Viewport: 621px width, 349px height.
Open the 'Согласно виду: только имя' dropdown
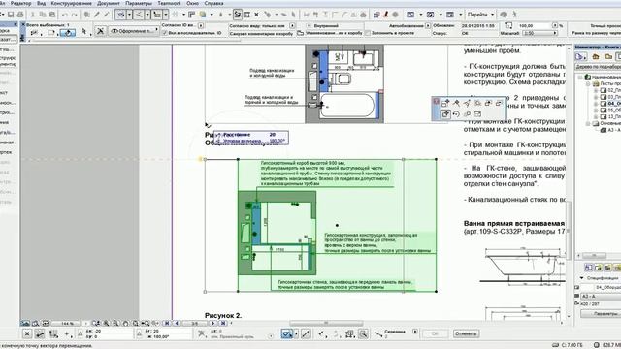tap(292, 25)
